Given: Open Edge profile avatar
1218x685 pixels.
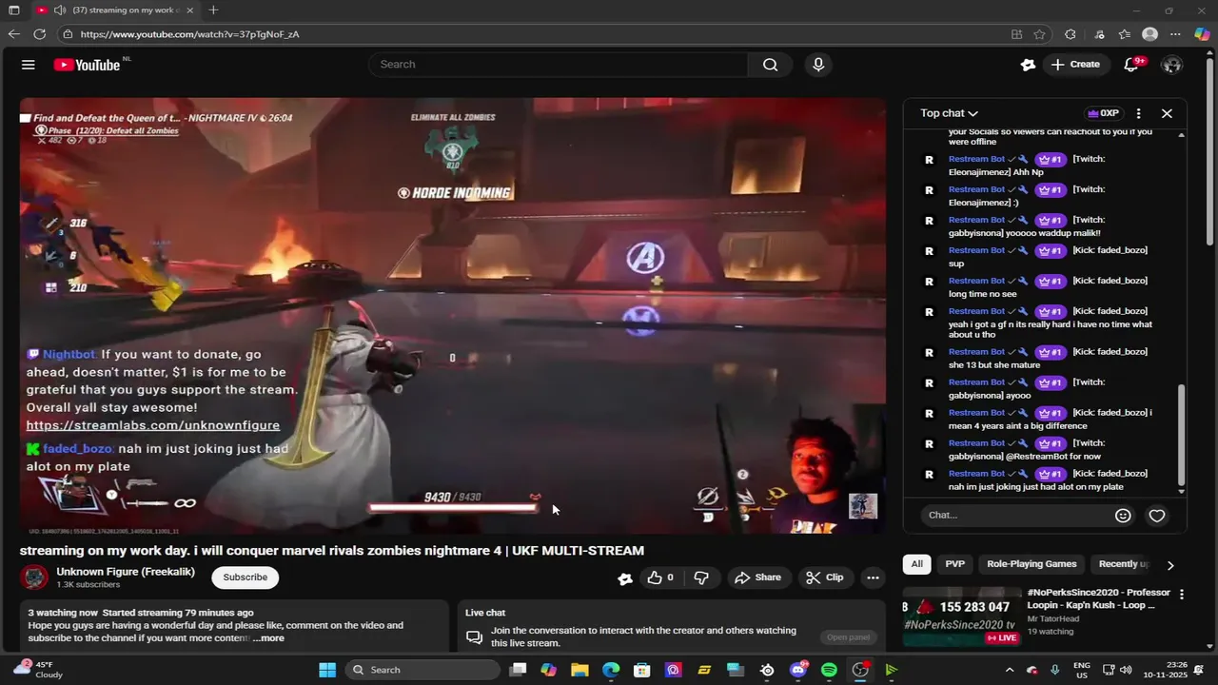Looking at the screenshot, I should tap(1149, 34).
